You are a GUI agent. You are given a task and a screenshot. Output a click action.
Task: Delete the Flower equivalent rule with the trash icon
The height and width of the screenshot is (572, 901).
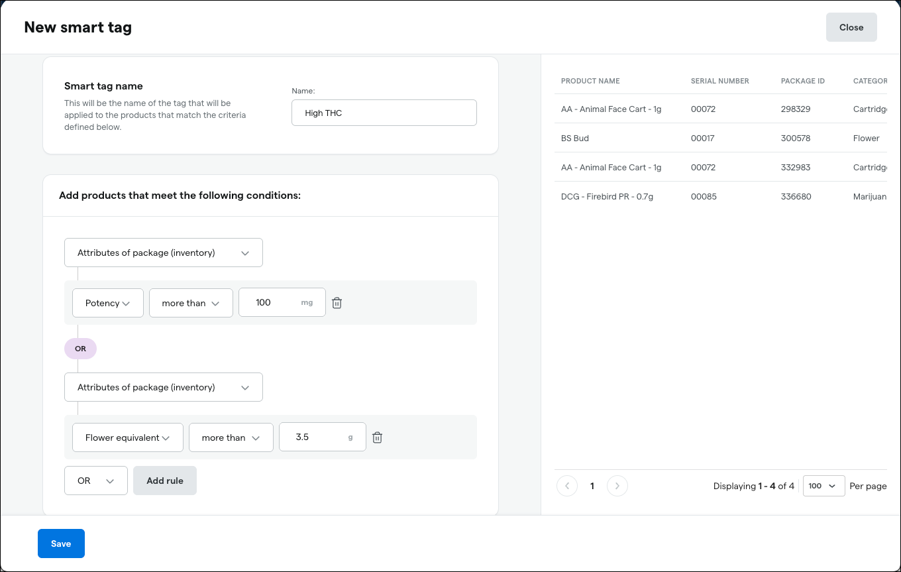pos(377,437)
